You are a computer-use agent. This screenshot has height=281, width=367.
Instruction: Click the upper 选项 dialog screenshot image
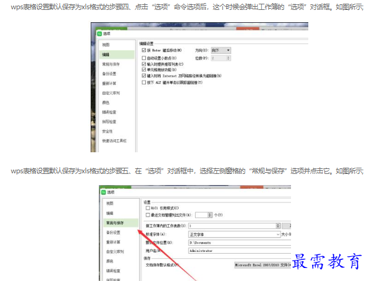(x=200, y=87)
